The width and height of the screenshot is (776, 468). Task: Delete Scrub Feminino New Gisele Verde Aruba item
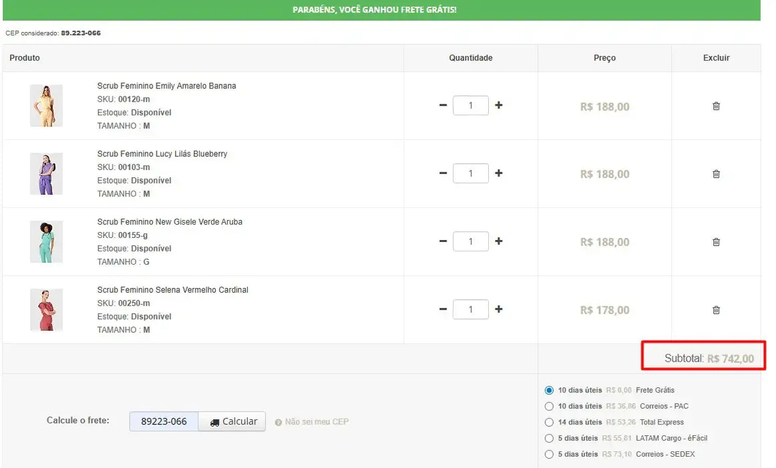click(x=716, y=242)
